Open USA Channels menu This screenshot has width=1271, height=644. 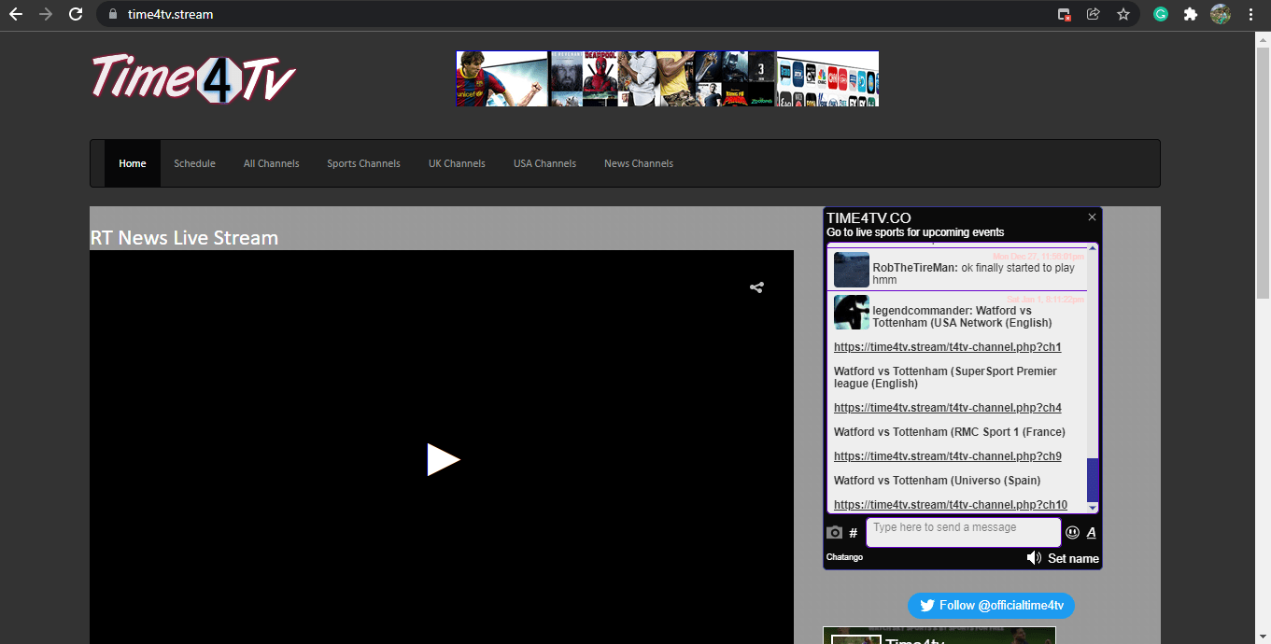coord(544,163)
